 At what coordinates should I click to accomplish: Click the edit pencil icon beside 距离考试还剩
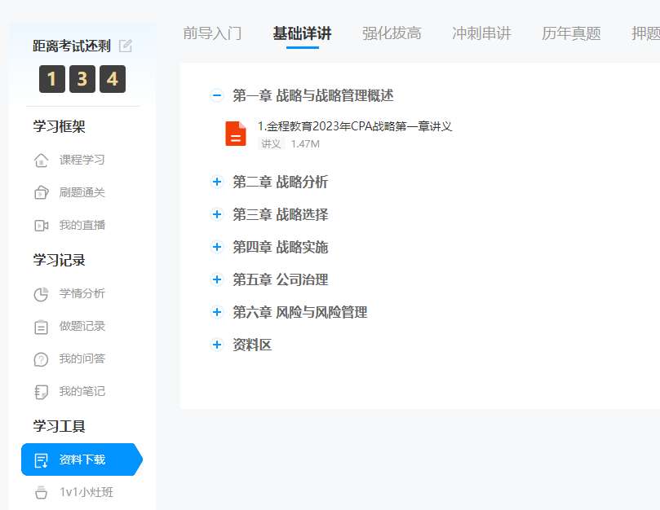tap(126, 46)
